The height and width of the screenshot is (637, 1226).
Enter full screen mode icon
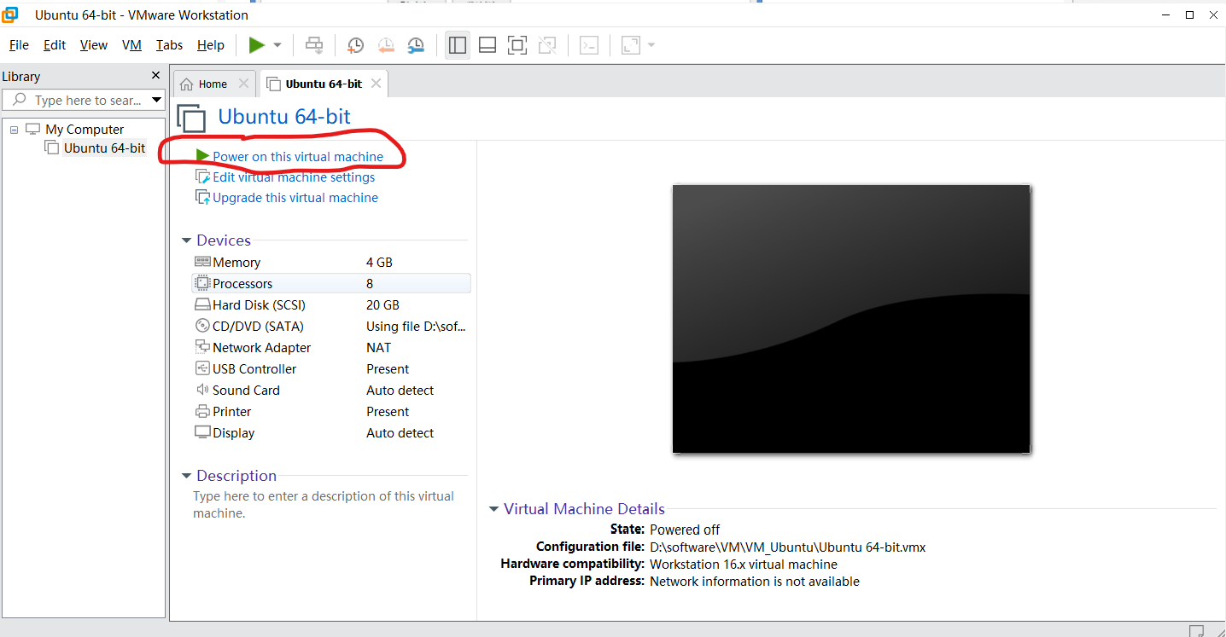pos(517,45)
